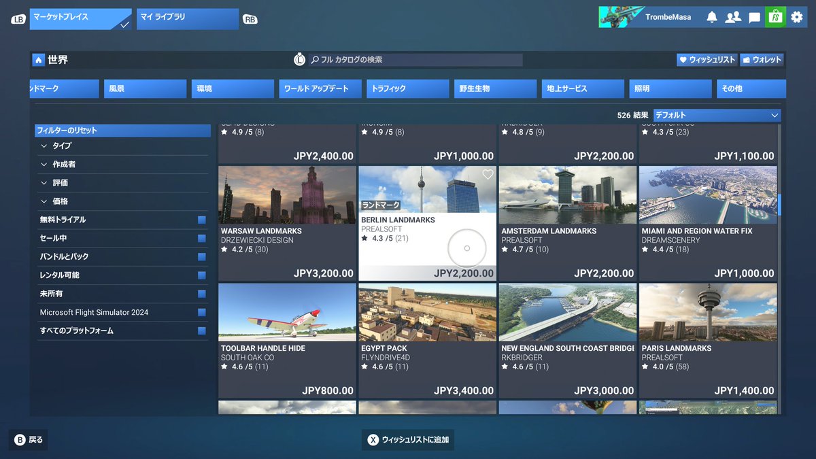Toggle the 無料トライアル checkbox

tap(202, 220)
